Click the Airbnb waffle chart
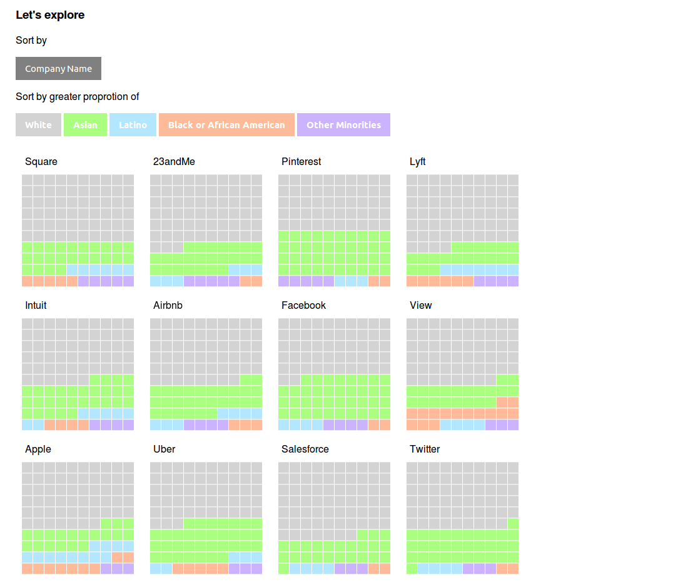 (x=206, y=374)
